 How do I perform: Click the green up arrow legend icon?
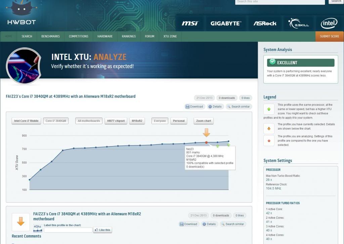[269, 109]
